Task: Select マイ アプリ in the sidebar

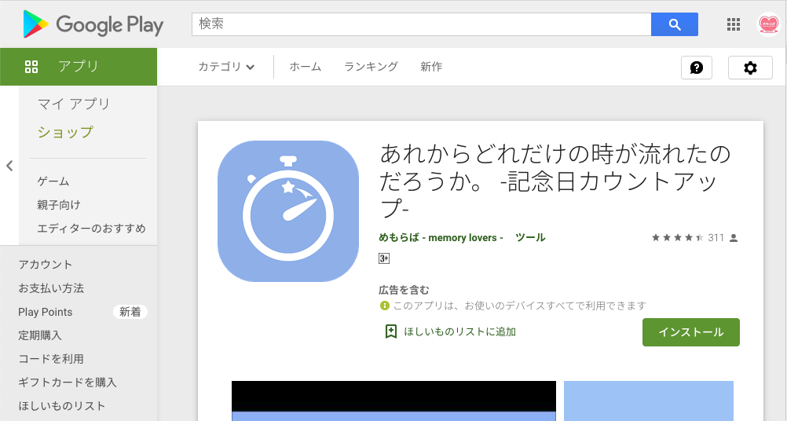Action: click(74, 104)
